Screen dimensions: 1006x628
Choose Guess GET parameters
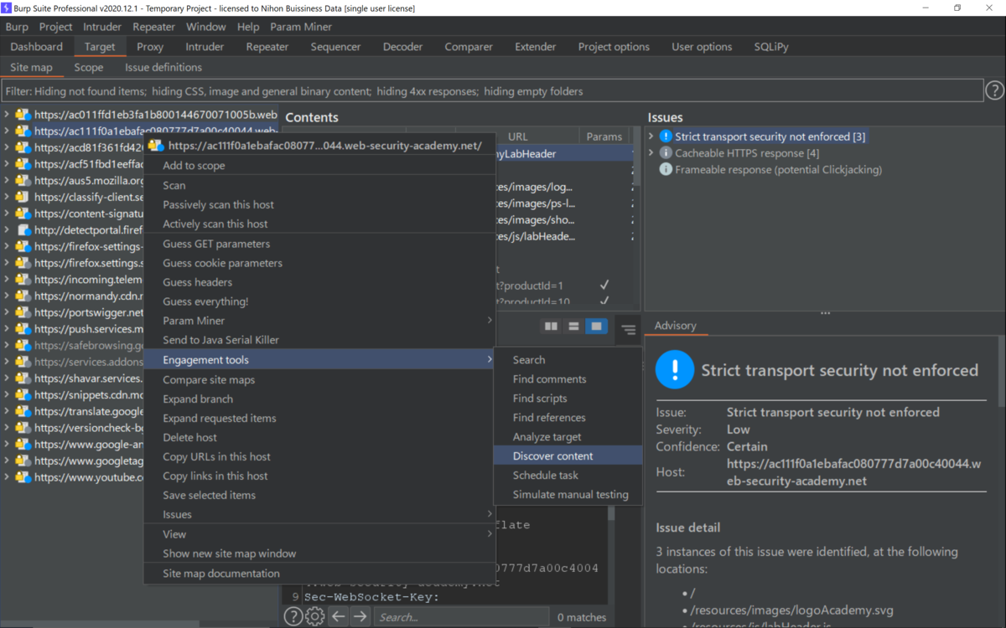coord(319,244)
